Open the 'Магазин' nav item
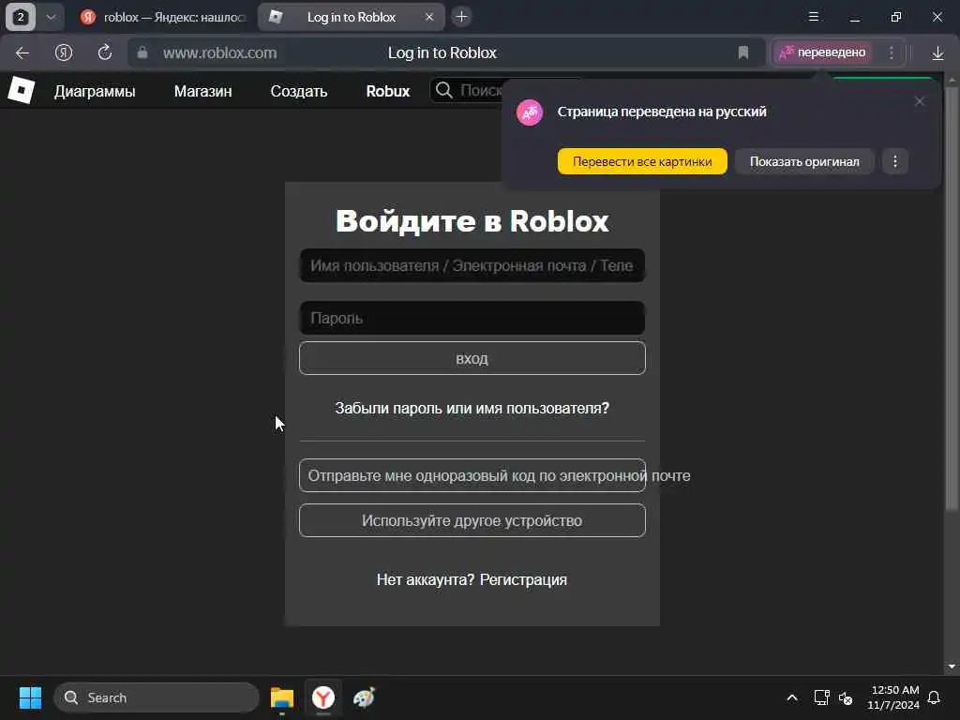The image size is (960, 720). [x=202, y=91]
